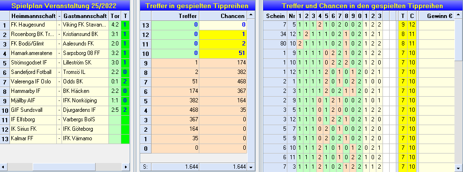
Task: Select the IF Elfsborg match row
Action: coord(65,120)
